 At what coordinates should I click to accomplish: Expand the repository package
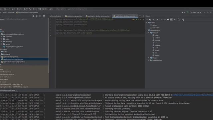click(x=2, y=42)
